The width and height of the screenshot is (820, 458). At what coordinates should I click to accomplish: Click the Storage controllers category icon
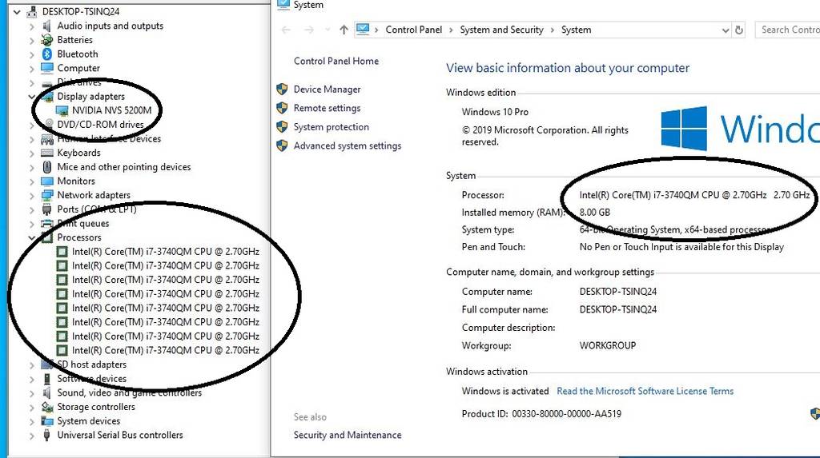click(x=47, y=406)
